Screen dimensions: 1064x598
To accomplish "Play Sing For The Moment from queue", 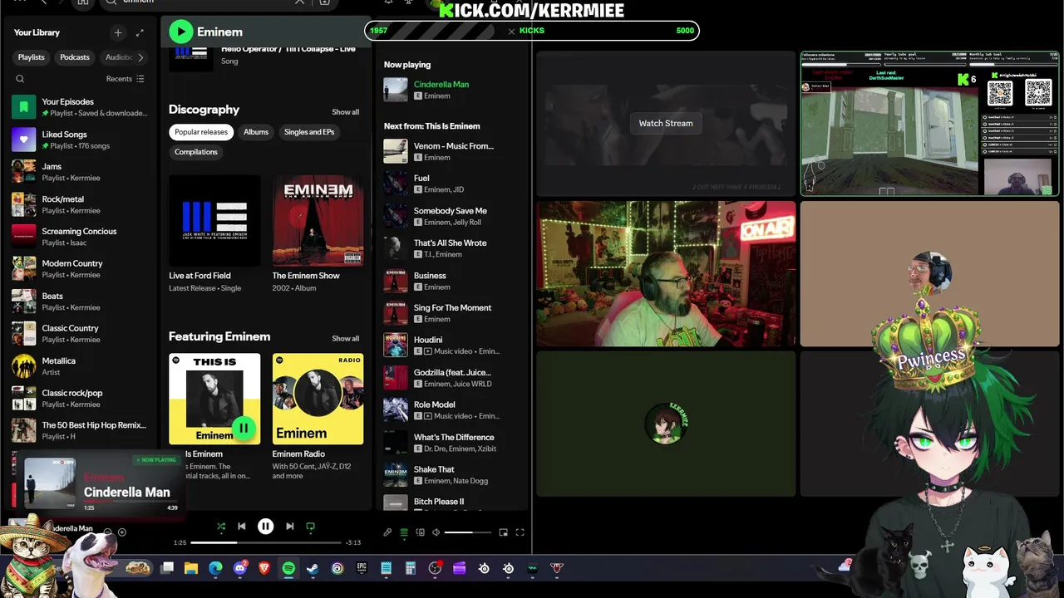I will coord(452,313).
